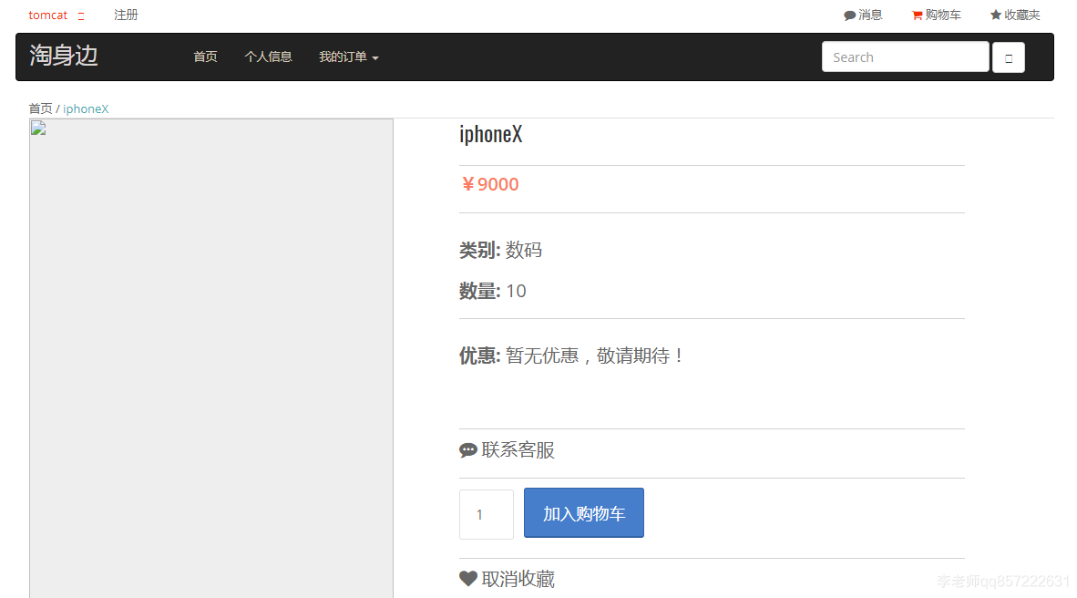Click the 淘身边 site logo
This screenshot has height=598, width=1077.
click(63, 57)
